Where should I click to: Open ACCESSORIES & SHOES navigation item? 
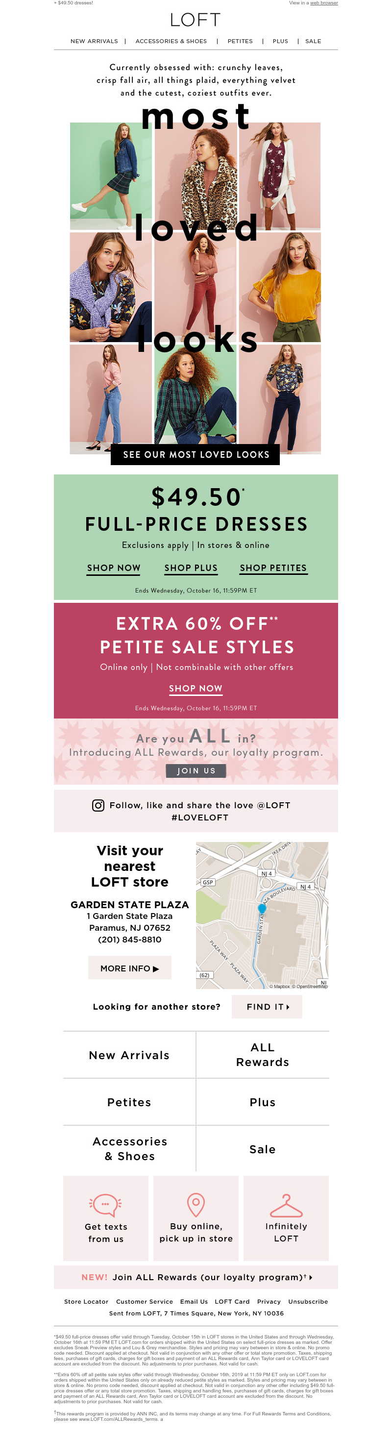171,41
